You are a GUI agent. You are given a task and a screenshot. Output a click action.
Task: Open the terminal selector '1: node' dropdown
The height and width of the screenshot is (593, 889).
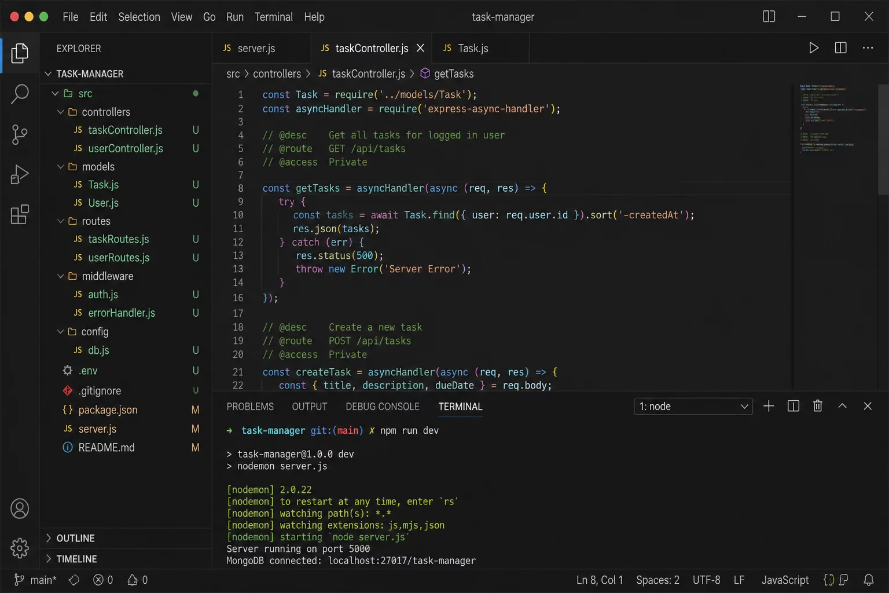[x=693, y=407]
